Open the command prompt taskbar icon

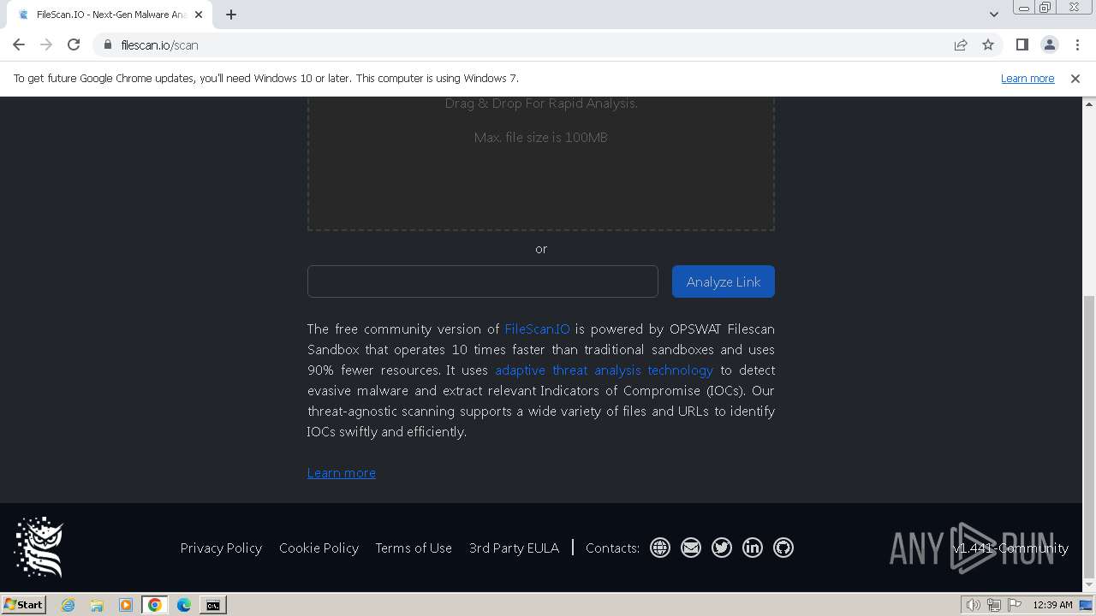213,605
